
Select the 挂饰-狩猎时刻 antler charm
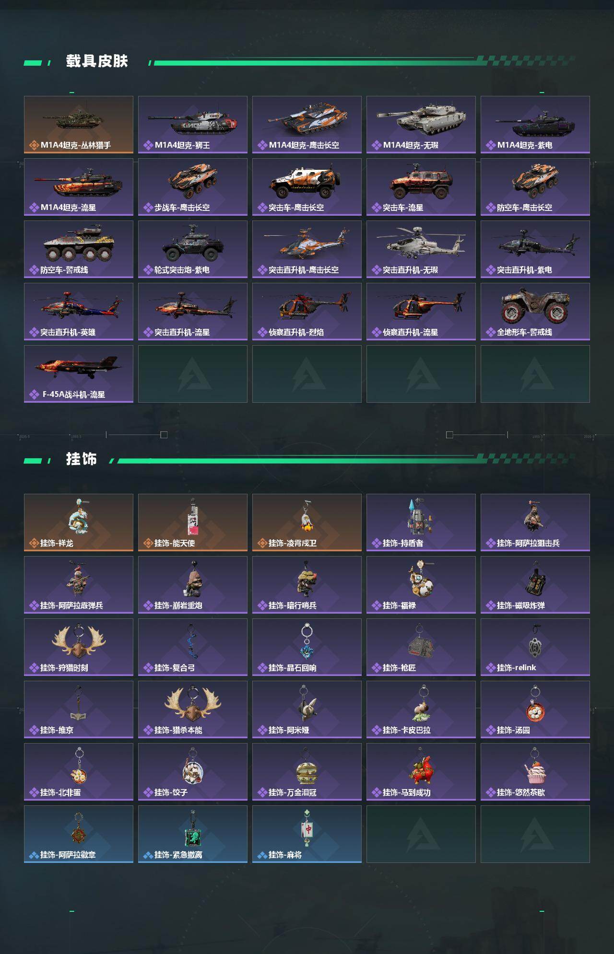coord(79,647)
